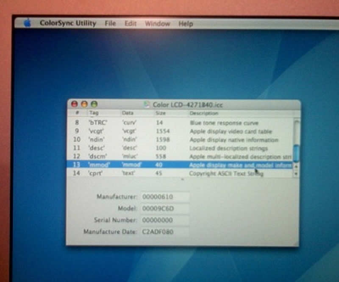Screen dimensions: 339x282
Task: Click 'Copyright ASCII Text String' description
Action: click(226, 173)
